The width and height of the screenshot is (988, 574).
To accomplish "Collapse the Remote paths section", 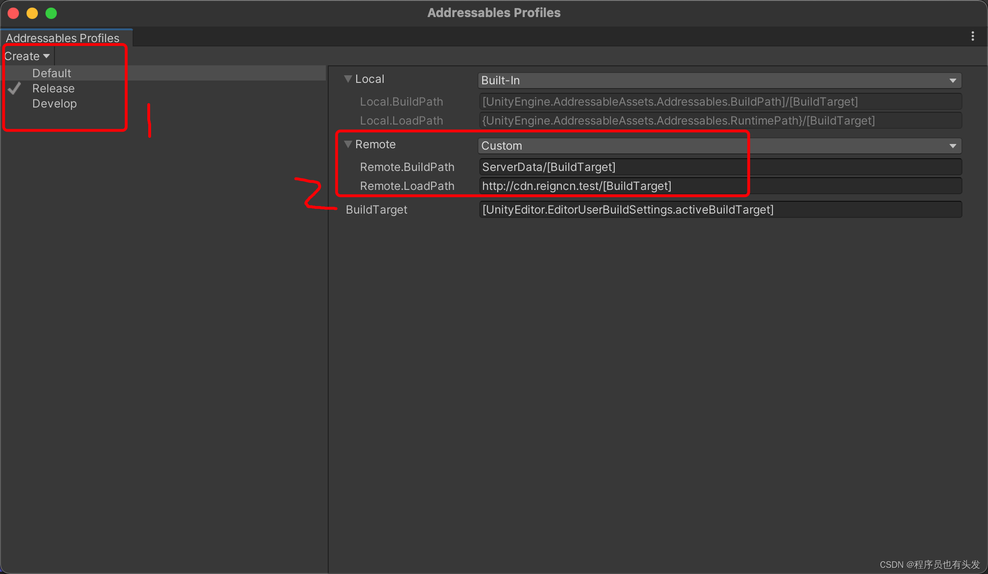I will coord(348,144).
